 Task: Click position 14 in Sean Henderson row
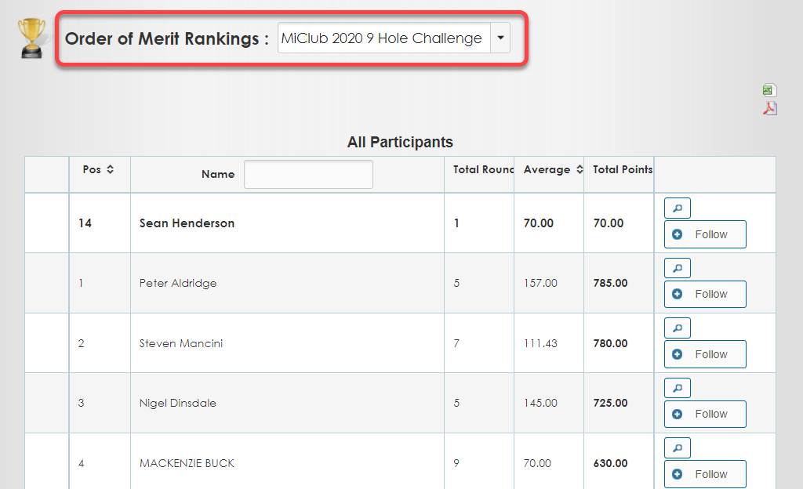85,223
